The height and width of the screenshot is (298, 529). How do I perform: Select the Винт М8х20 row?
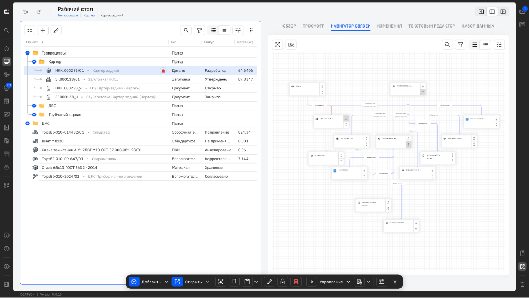(140, 141)
